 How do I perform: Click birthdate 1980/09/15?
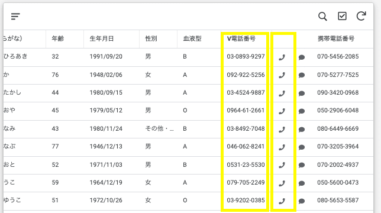[106, 92]
